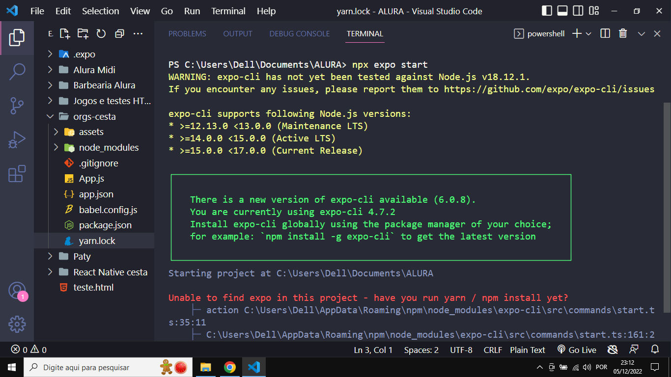This screenshot has width=671, height=377.
Task: Select the yarn.lock file
Action: (x=94, y=241)
